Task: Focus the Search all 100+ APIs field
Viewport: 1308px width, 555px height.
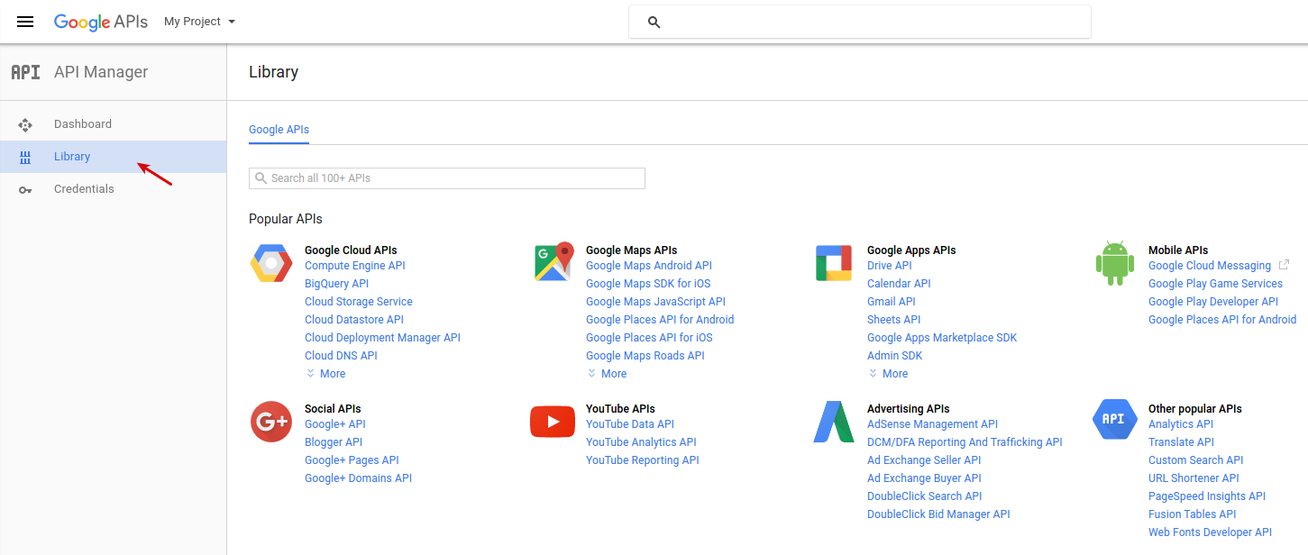Action: pos(447,178)
